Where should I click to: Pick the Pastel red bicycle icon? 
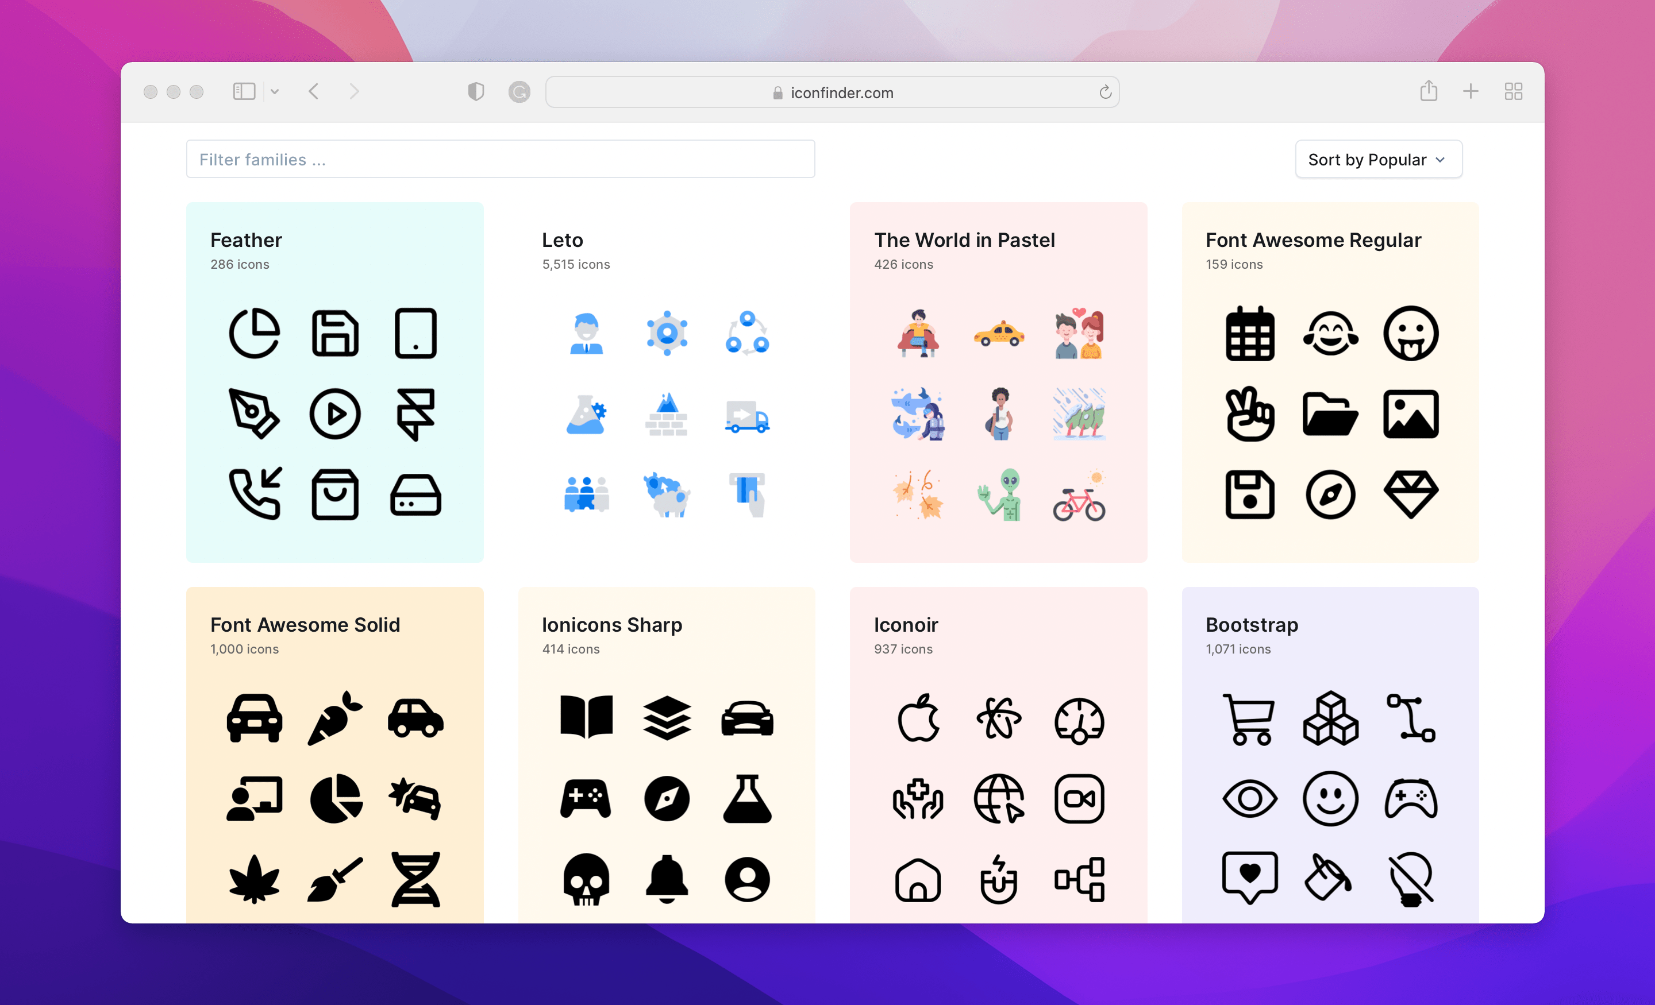point(1079,497)
